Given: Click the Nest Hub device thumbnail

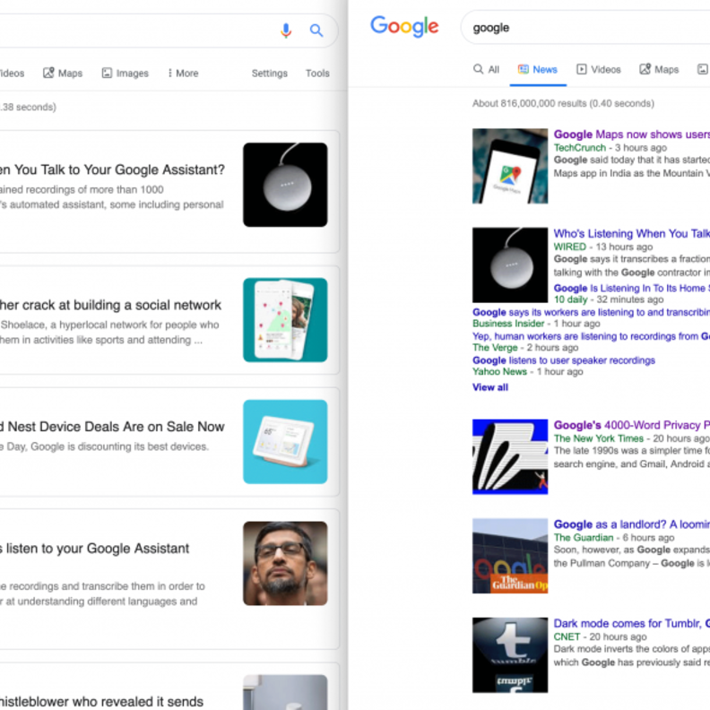Looking at the screenshot, I should [x=285, y=442].
